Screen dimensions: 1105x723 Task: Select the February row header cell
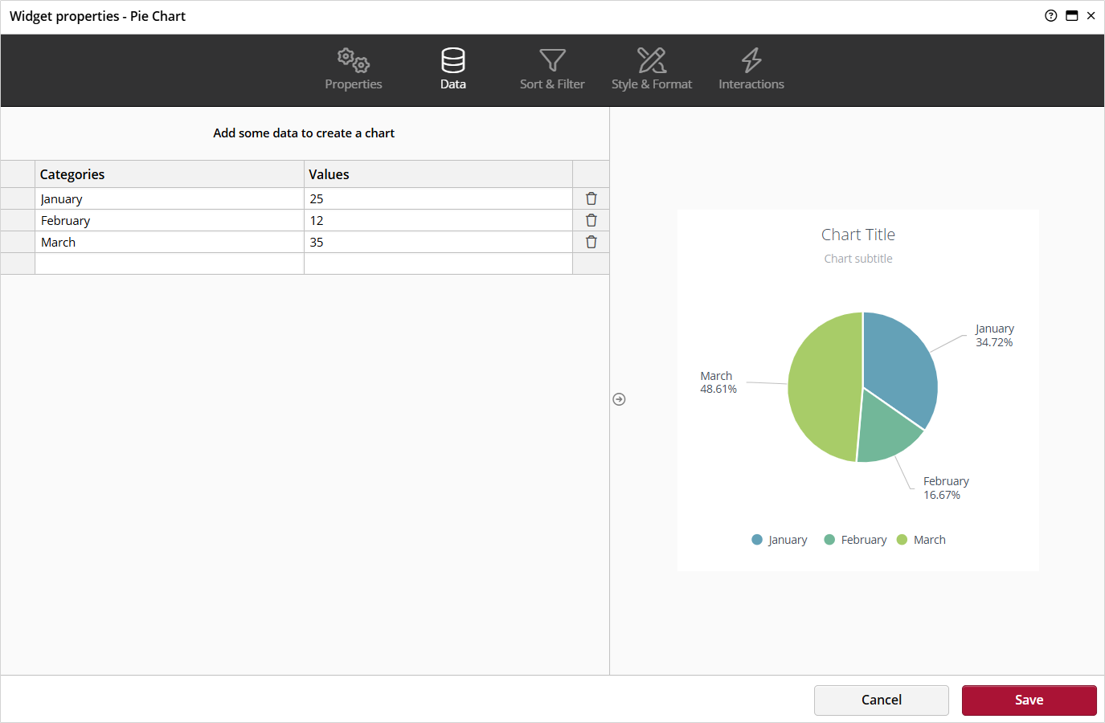18,220
